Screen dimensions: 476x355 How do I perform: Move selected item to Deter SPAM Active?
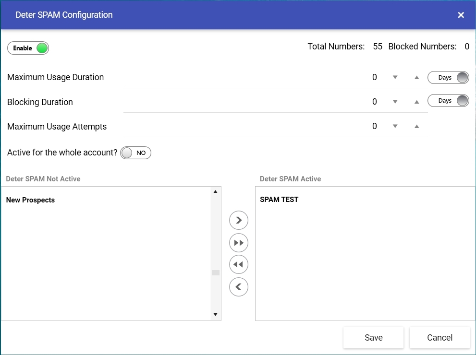[x=239, y=220]
